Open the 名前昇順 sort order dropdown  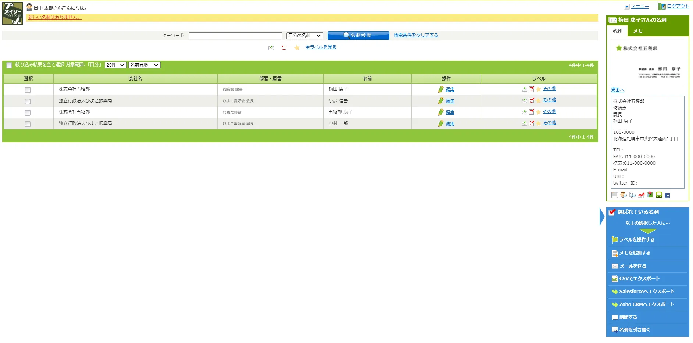[x=144, y=65]
